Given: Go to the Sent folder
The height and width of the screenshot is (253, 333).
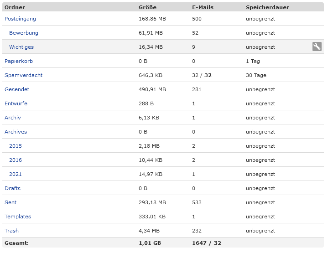Looking at the screenshot, I should (x=10, y=202).
